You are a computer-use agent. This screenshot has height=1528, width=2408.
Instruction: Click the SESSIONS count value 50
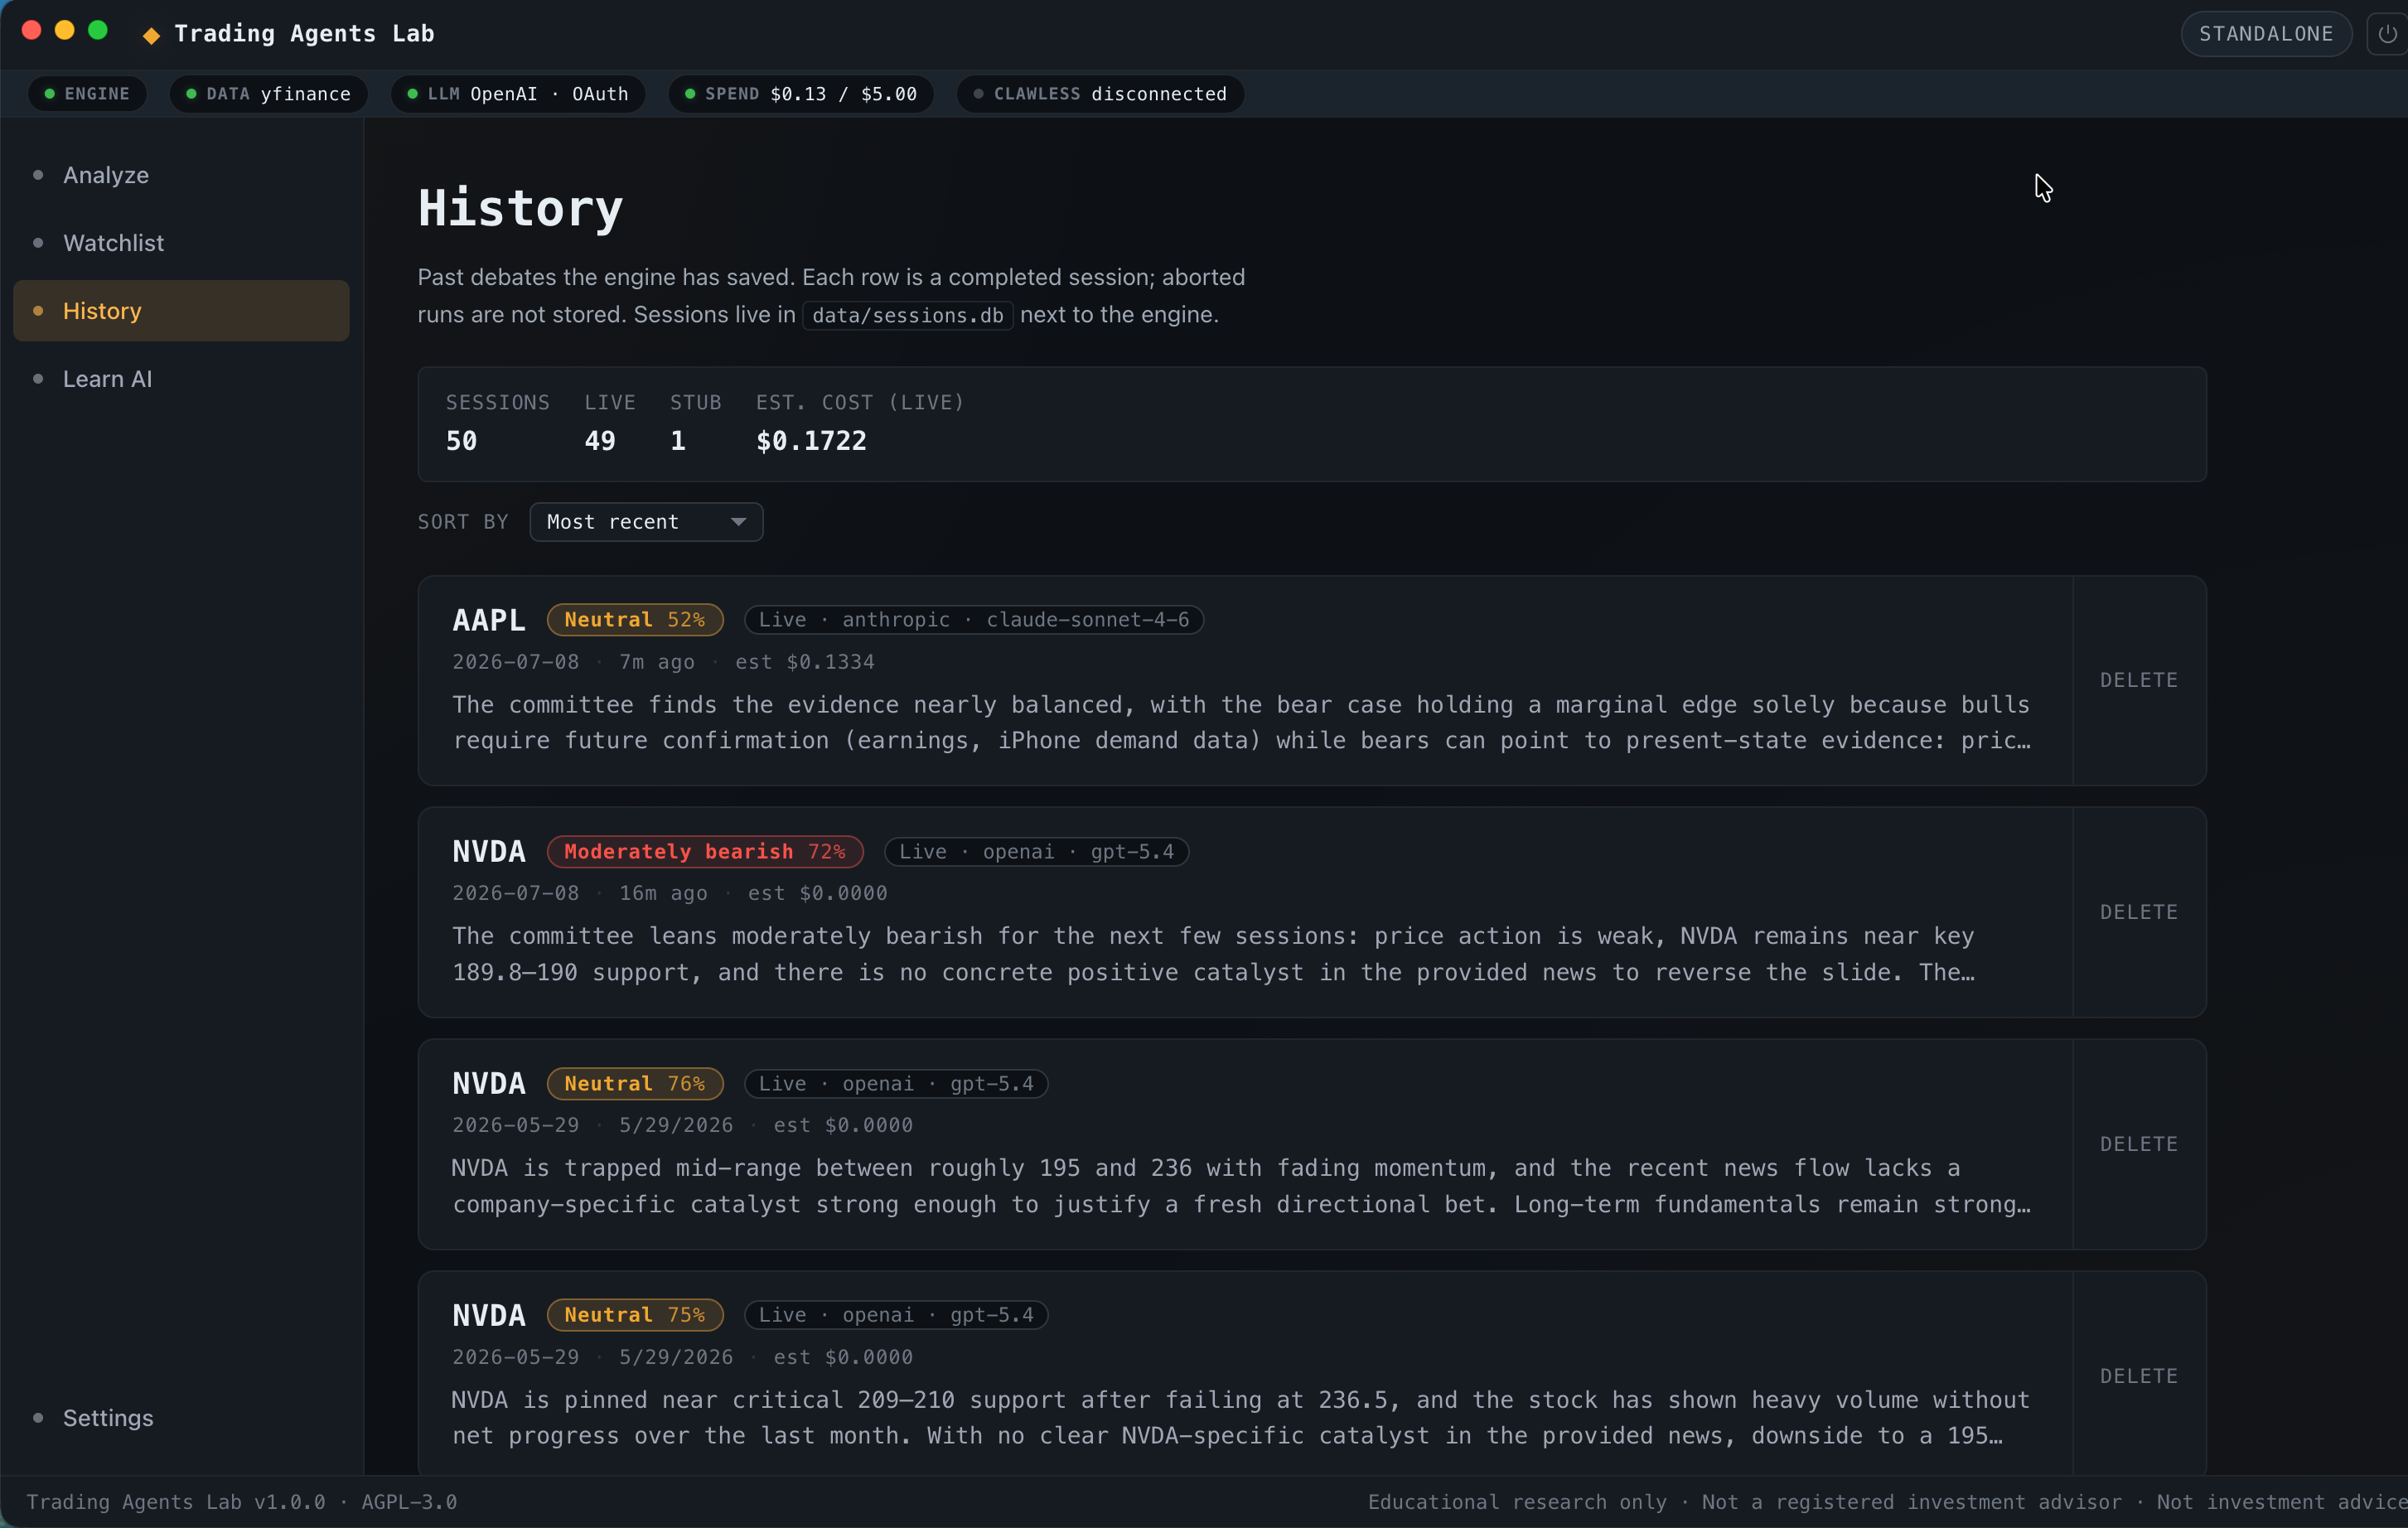[461, 441]
